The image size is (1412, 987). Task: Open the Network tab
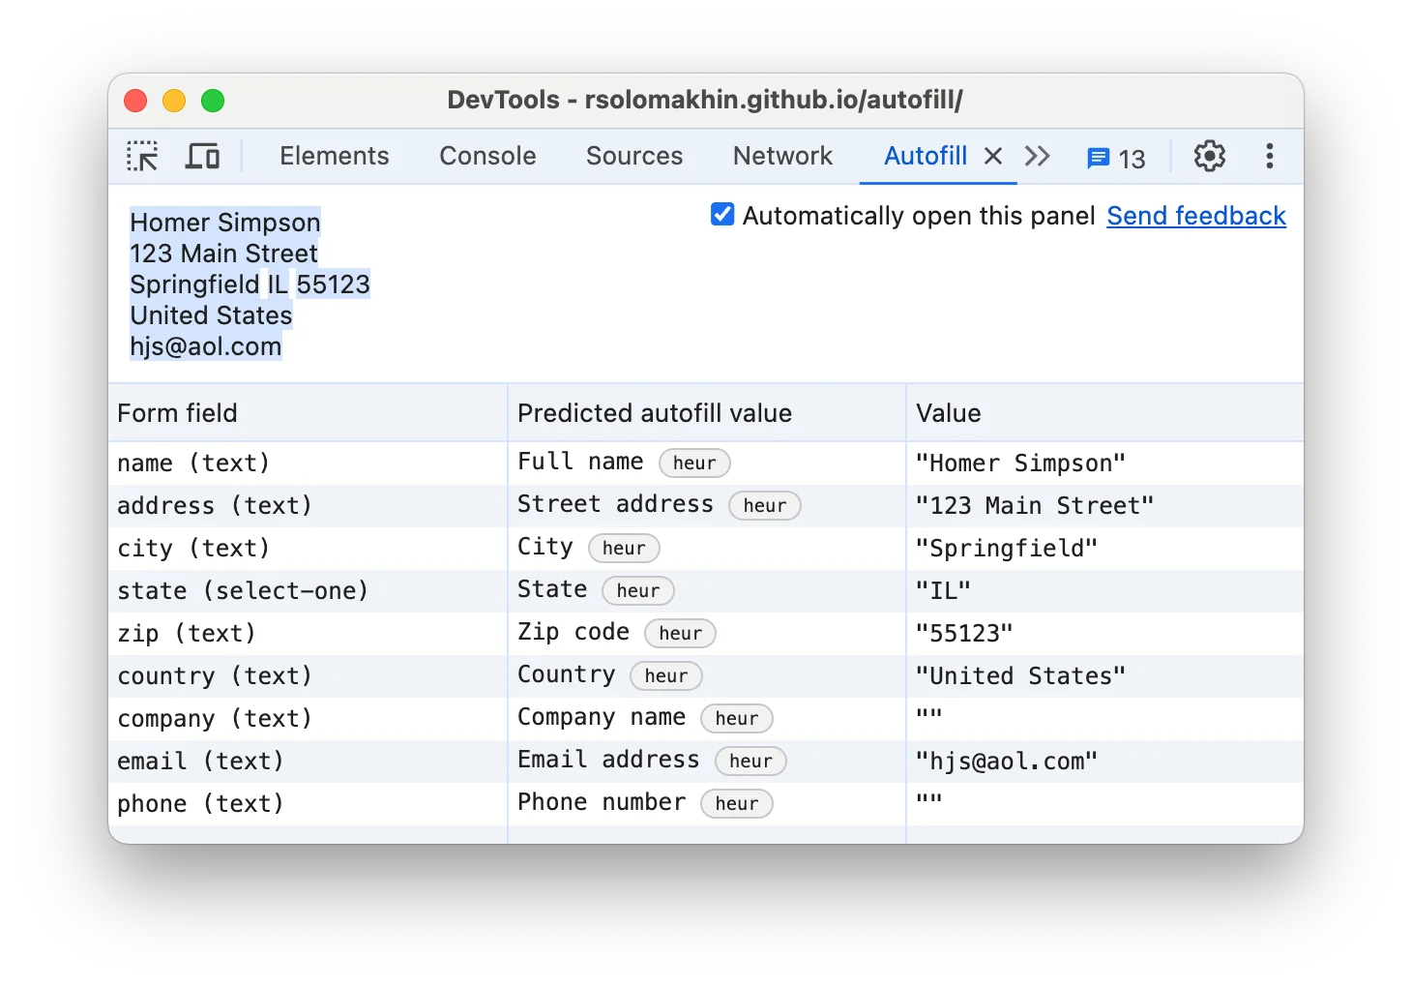coord(782,156)
